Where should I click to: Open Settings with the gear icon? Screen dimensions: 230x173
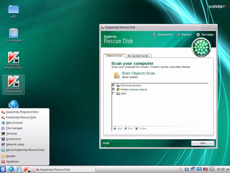[205, 34]
